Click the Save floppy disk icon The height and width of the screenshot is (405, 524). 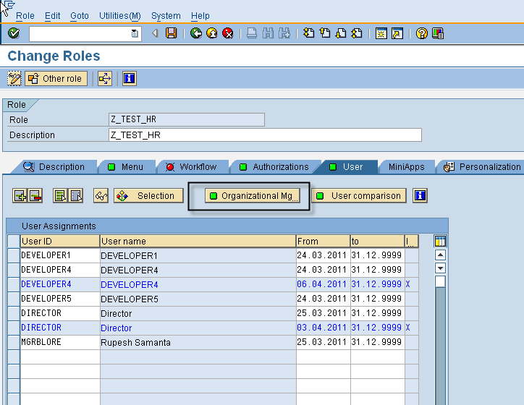pyautogui.click(x=171, y=33)
